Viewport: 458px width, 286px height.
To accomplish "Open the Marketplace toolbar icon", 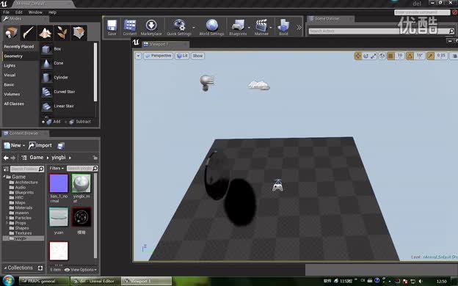I will tap(151, 27).
